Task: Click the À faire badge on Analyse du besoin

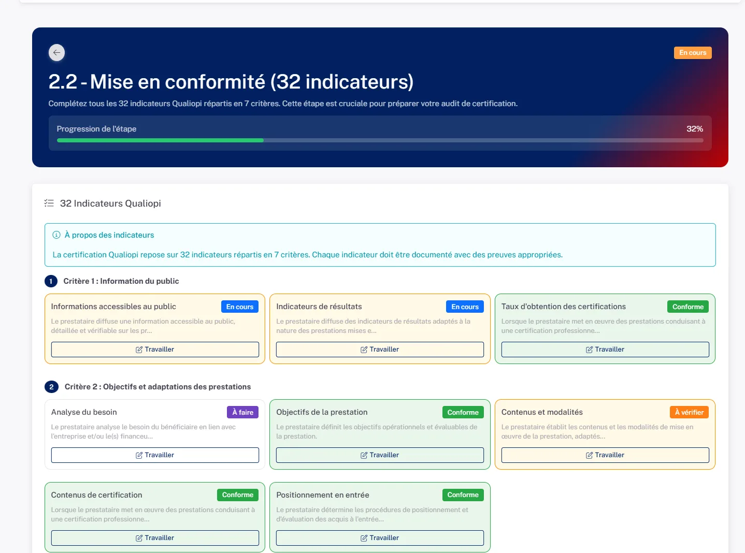Action: point(243,412)
